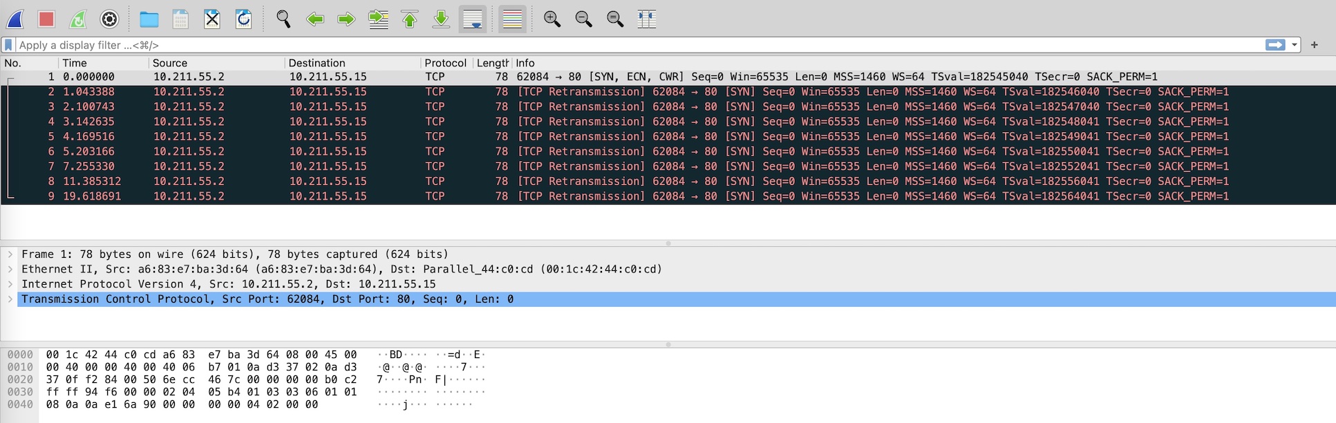Stop the running packet capture
Image resolution: width=1336 pixels, height=423 pixels.
(x=46, y=19)
